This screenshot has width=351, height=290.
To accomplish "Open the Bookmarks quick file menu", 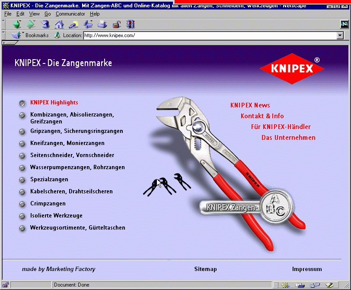I will pos(30,35).
